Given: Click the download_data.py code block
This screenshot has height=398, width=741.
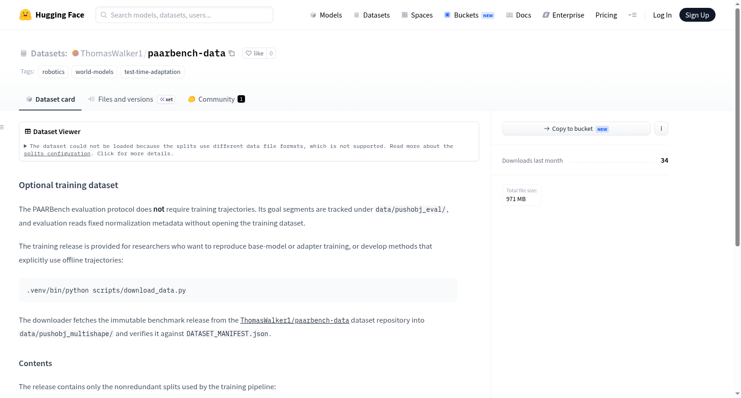Looking at the screenshot, I should pyautogui.click(x=238, y=290).
